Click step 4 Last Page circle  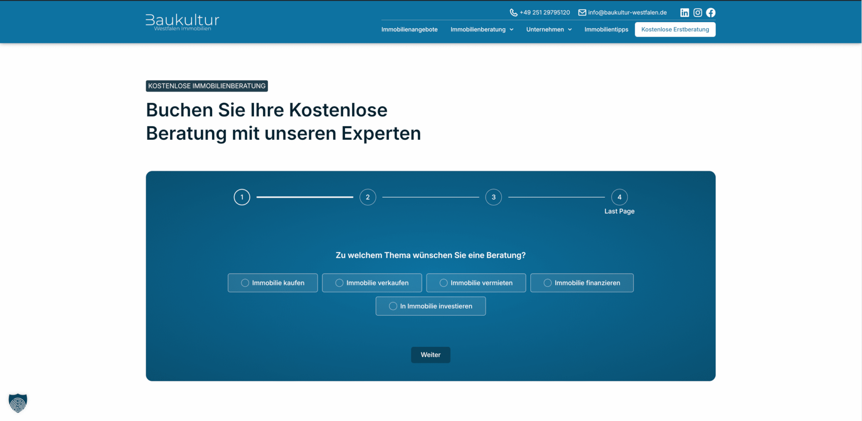click(x=619, y=197)
